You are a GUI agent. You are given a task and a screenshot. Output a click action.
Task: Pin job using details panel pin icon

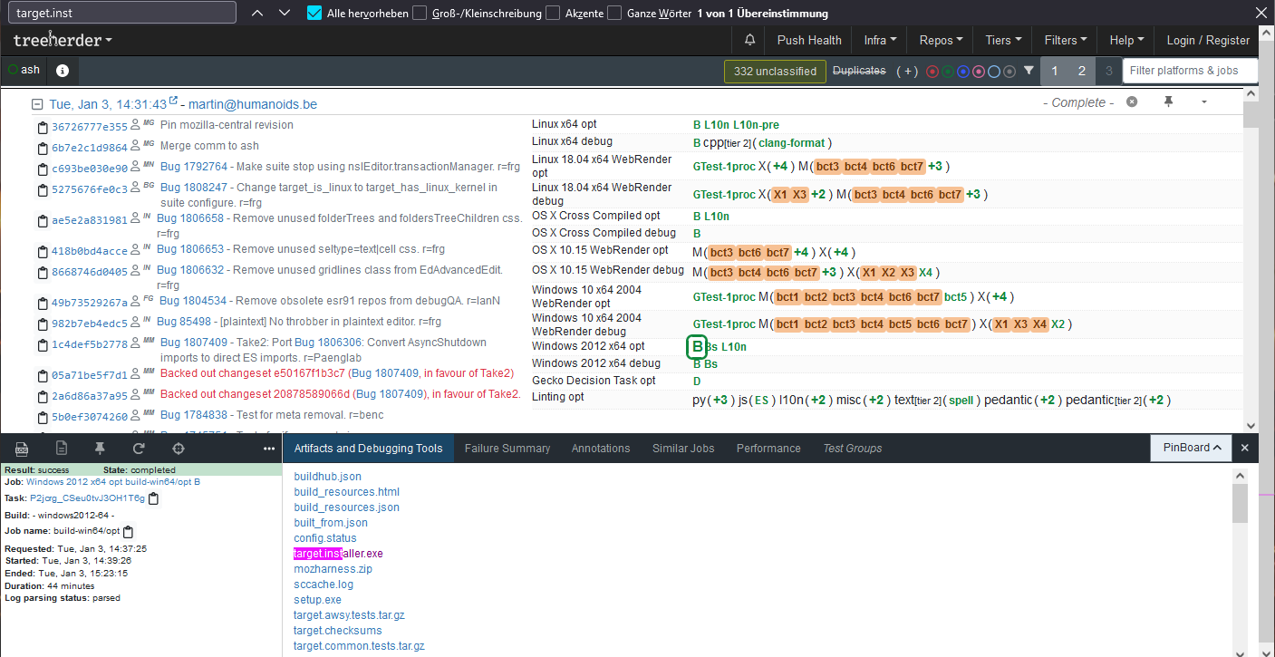pyautogui.click(x=100, y=449)
